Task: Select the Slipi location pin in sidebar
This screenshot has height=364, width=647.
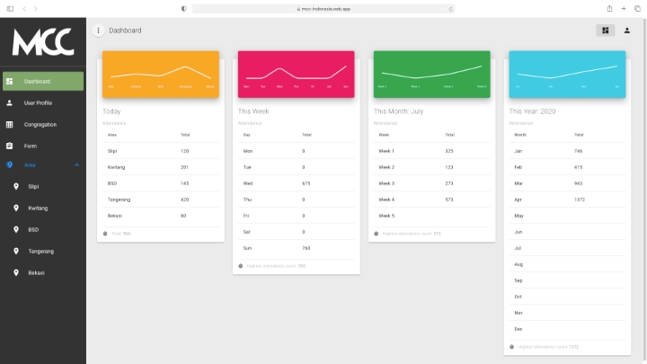Action: point(16,187)
